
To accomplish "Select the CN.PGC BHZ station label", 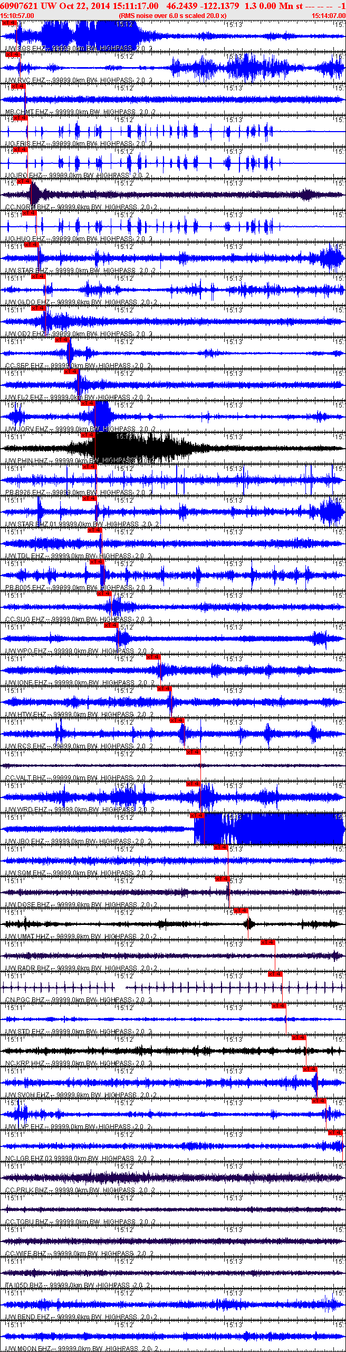I will 78,1000.
